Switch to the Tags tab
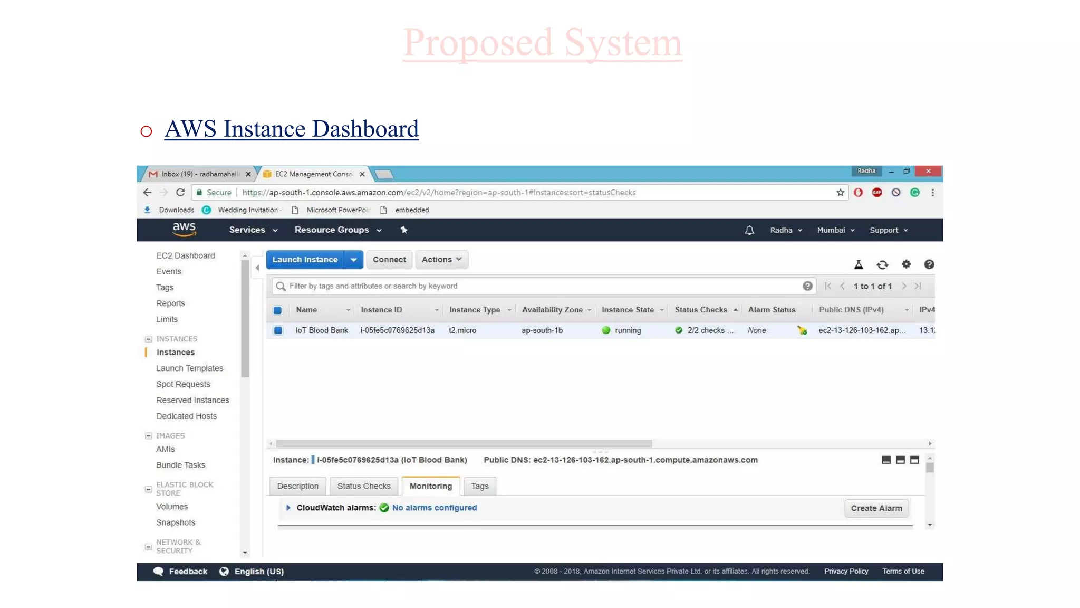Image resolution: width=1080 pixels, height=608 pixels. 480,486
